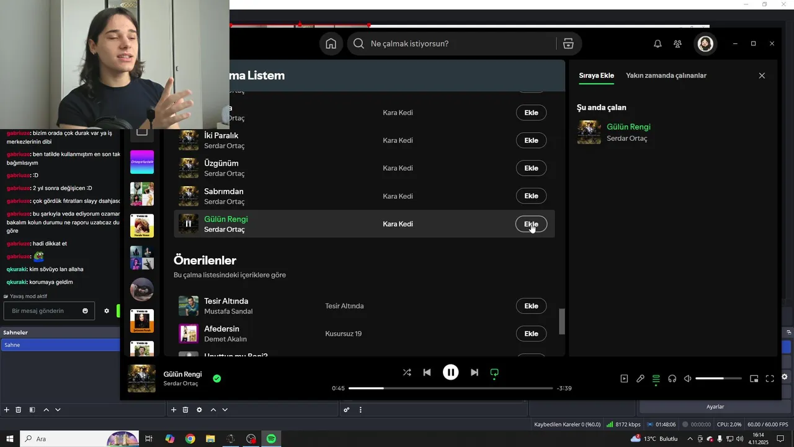Switch to 'Yakın zamanda çalınanlar' tab
Screen dimensions: 794x447
pos(666,76)
